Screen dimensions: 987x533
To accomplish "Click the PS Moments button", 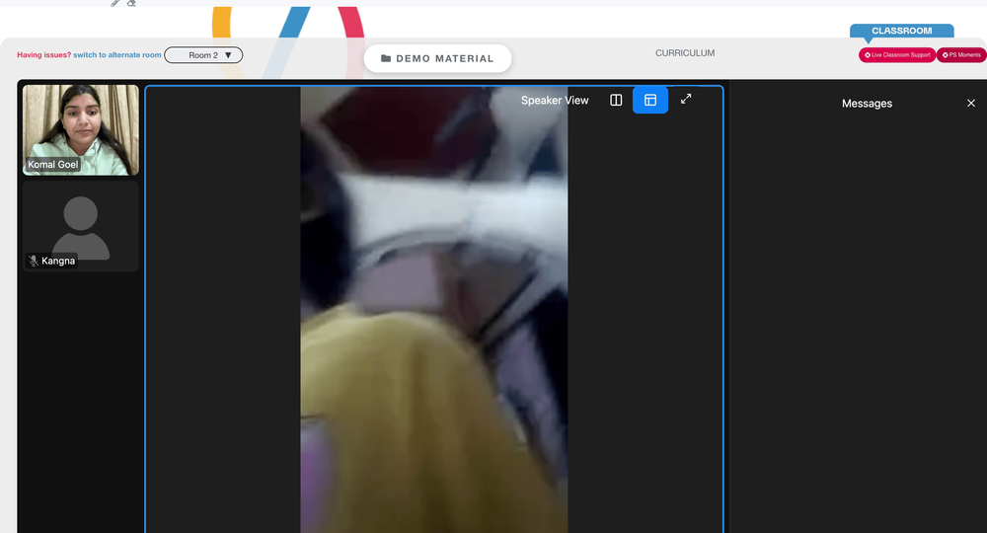I will click(961, 54).
